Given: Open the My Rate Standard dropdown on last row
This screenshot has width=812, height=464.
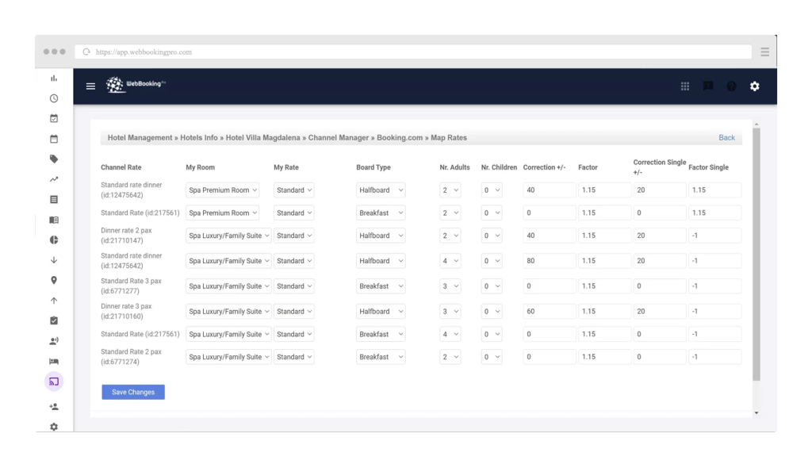Looking at the screenshot, I should 293,356.
